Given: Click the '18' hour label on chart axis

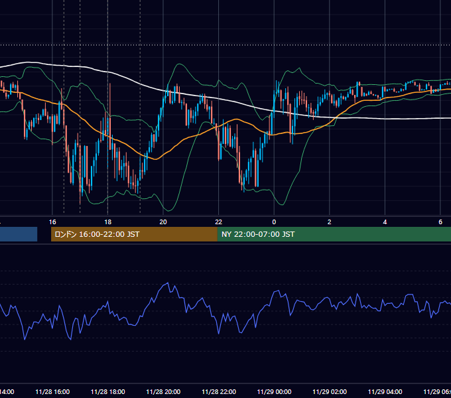Looking at the screenshot, I should coord(107,222).
